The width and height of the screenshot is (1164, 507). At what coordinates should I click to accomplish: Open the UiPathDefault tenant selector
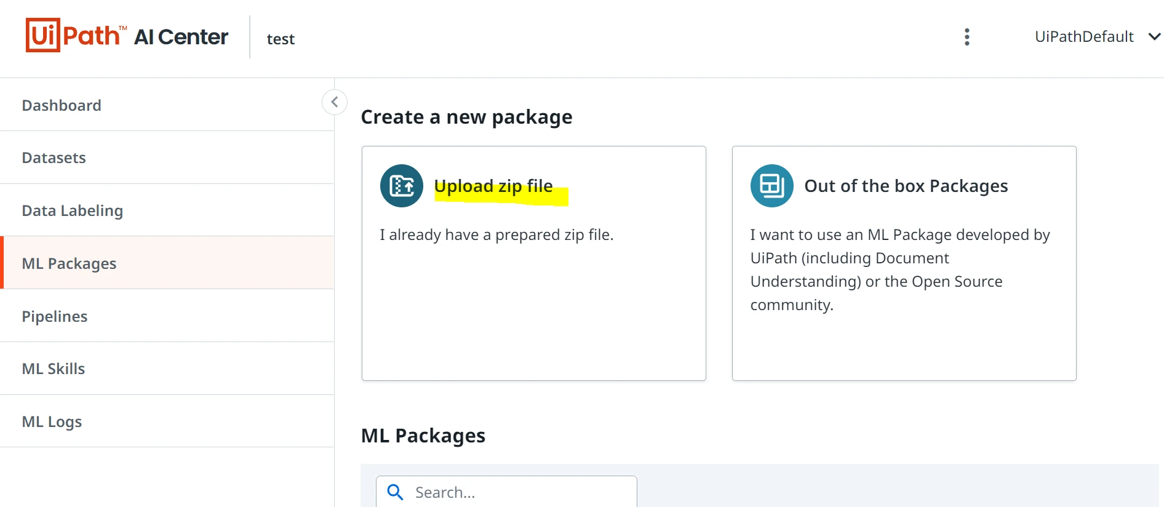[x=1097, y=37]
